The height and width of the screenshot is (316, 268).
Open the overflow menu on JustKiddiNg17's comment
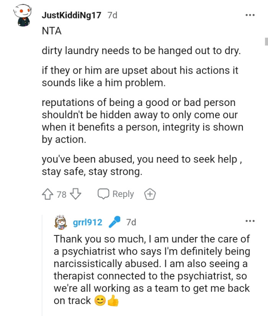250,15
